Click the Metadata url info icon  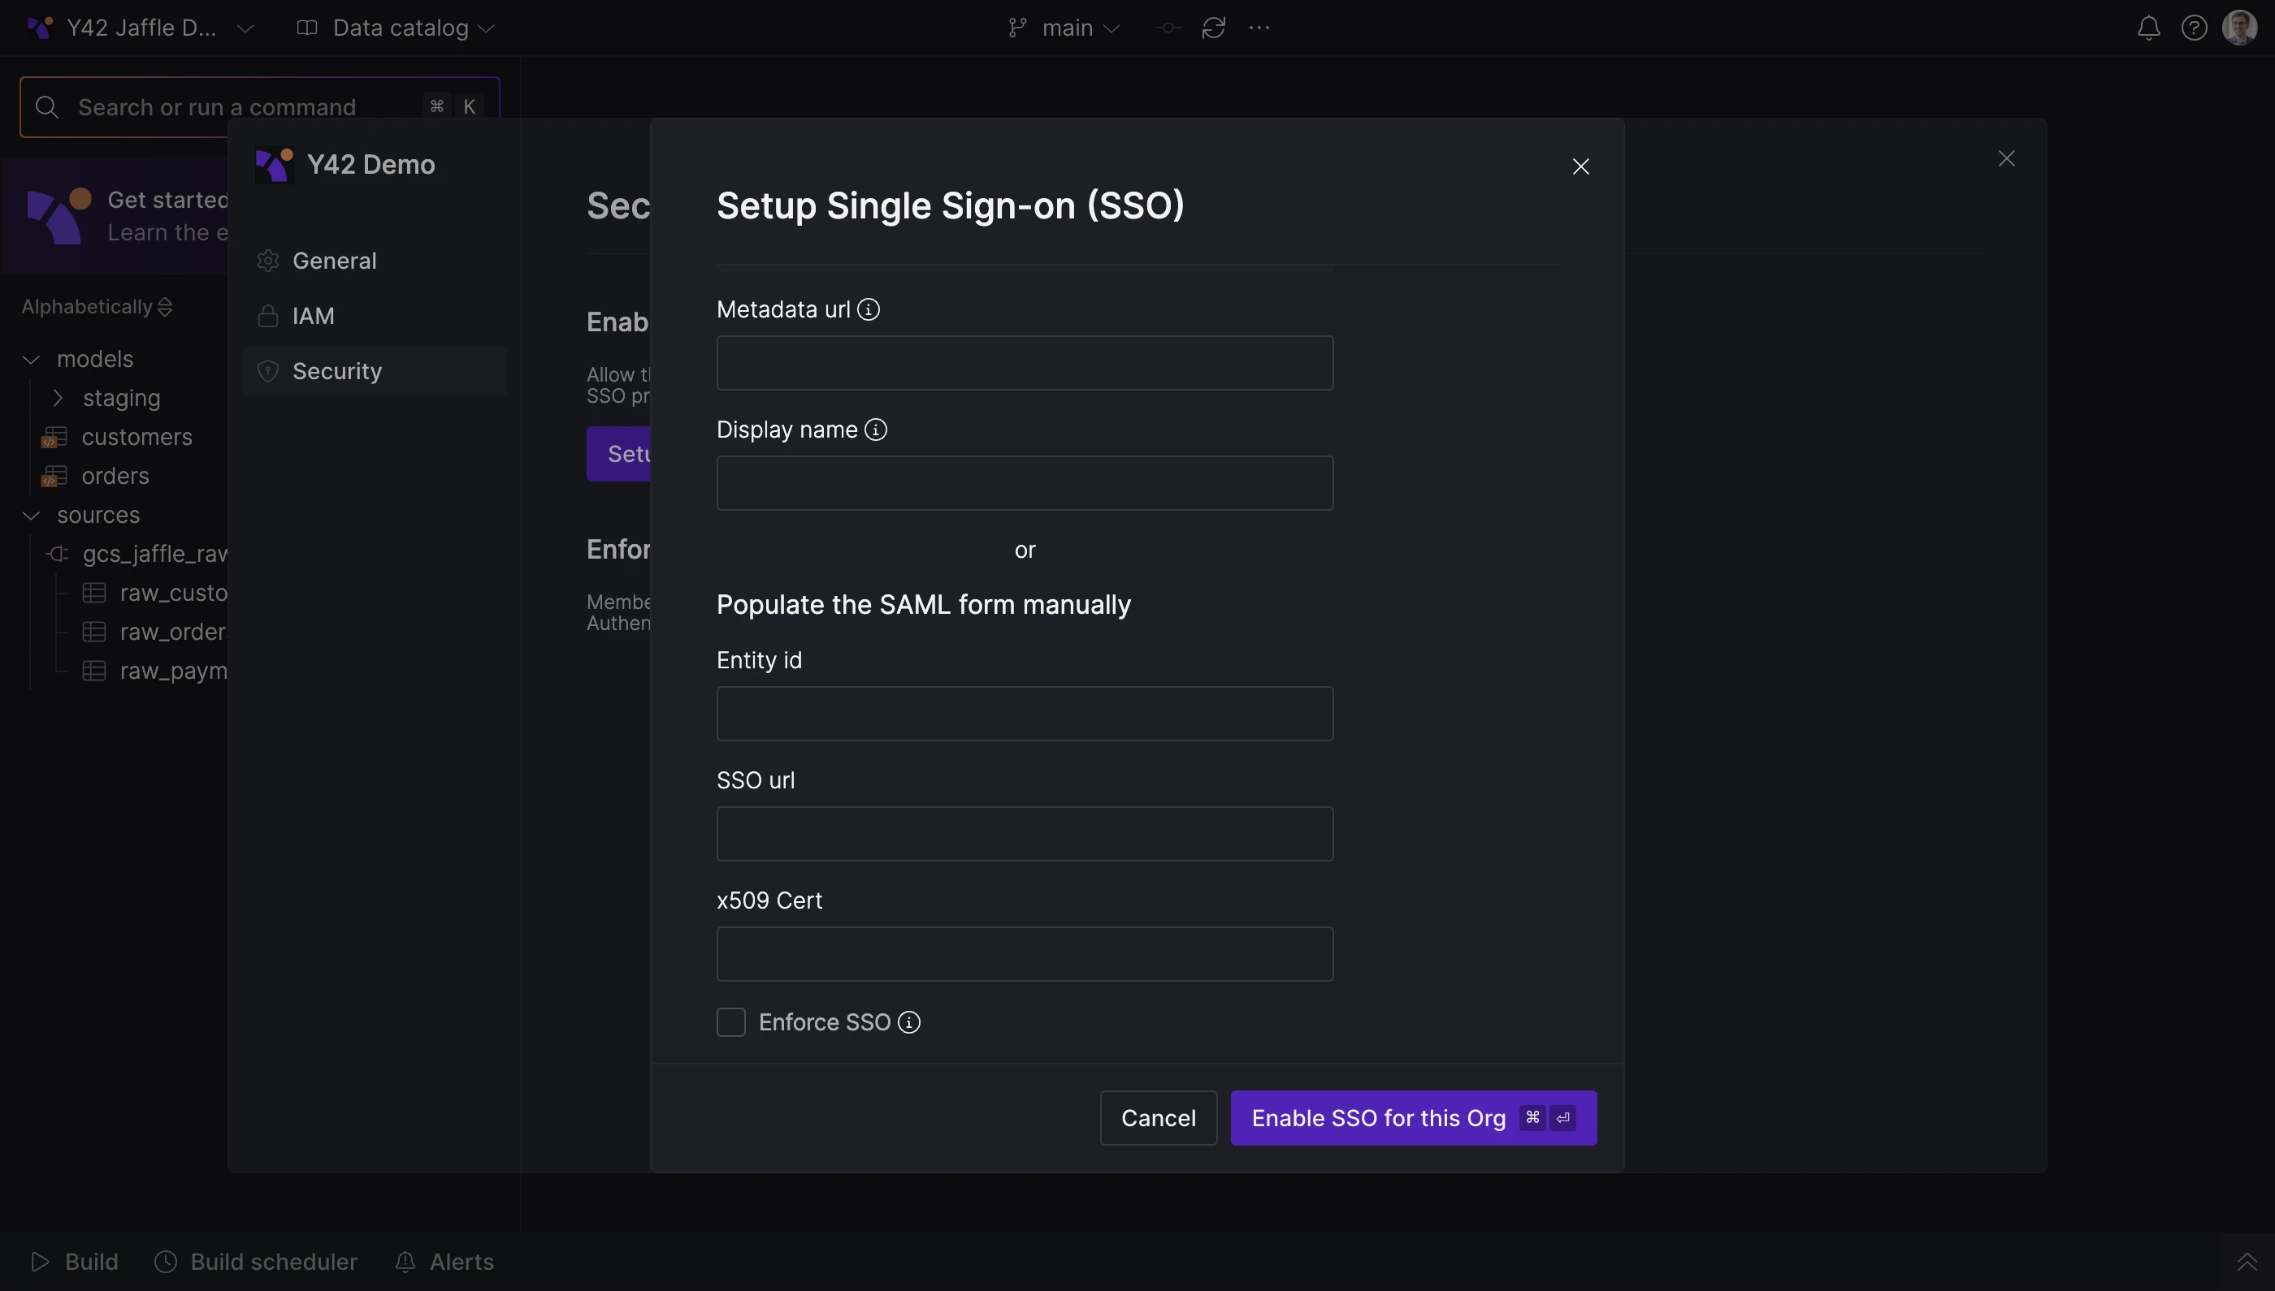[869, 309]
